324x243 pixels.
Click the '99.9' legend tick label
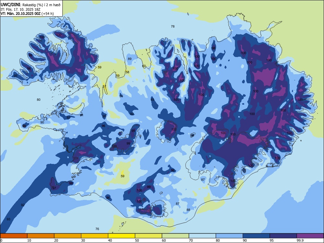300,240
